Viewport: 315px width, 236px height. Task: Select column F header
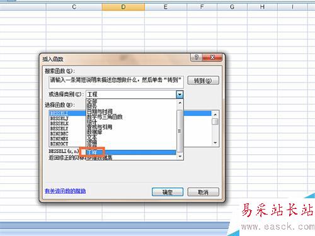202,7
